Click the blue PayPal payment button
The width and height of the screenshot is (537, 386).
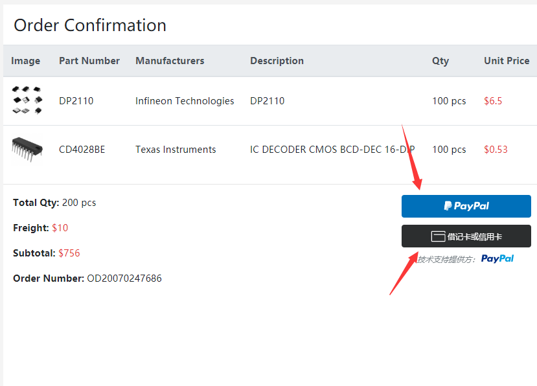coord(466,206)
